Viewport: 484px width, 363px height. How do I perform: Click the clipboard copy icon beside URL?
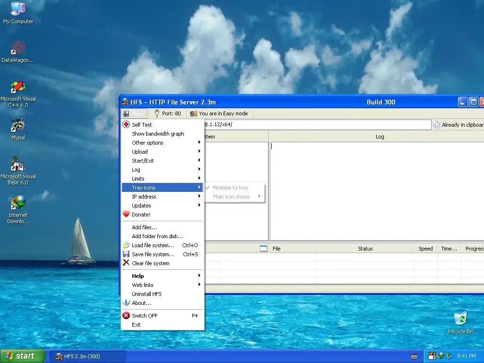pos(436,125)
